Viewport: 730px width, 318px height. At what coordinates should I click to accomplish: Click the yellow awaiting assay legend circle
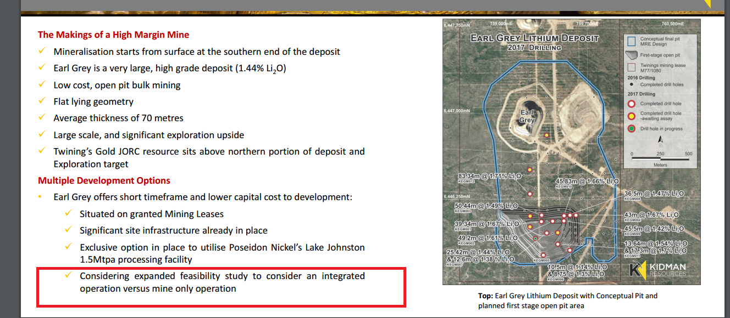click(631, 116)
